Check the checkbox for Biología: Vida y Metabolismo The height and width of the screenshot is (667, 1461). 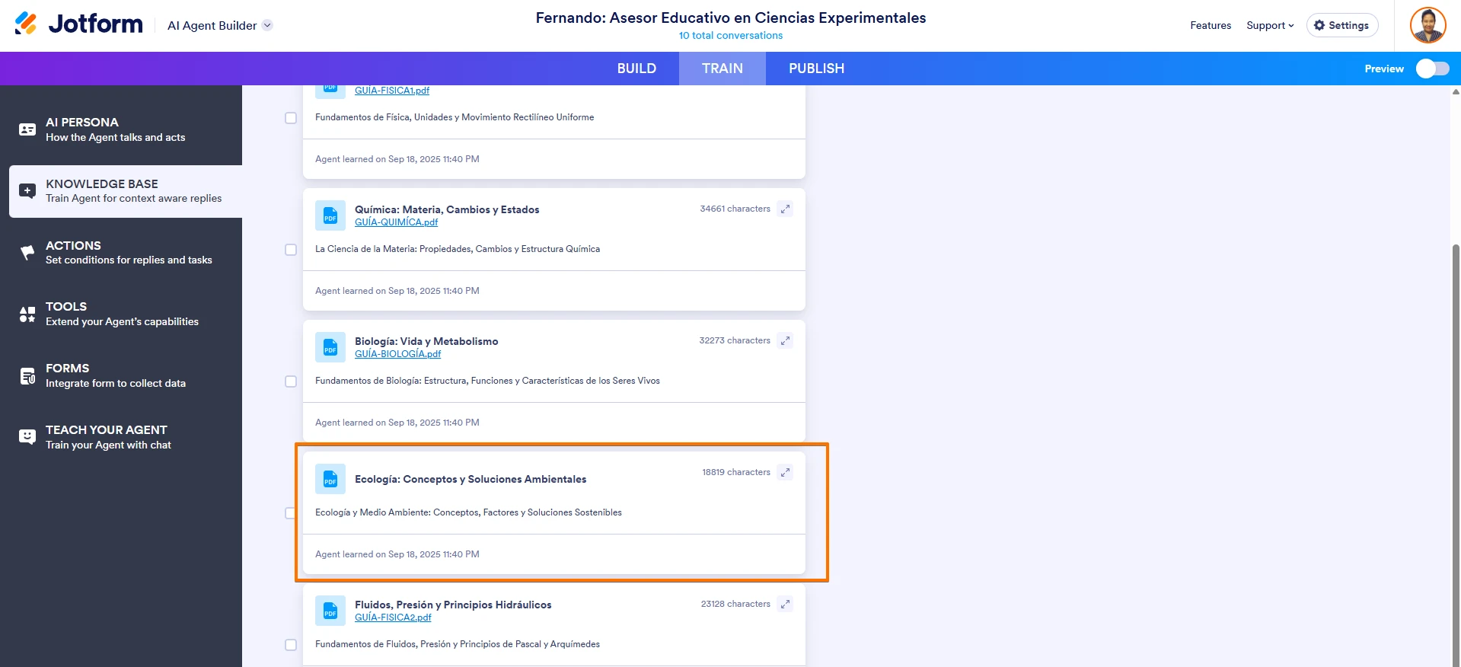tap(290, 381)
